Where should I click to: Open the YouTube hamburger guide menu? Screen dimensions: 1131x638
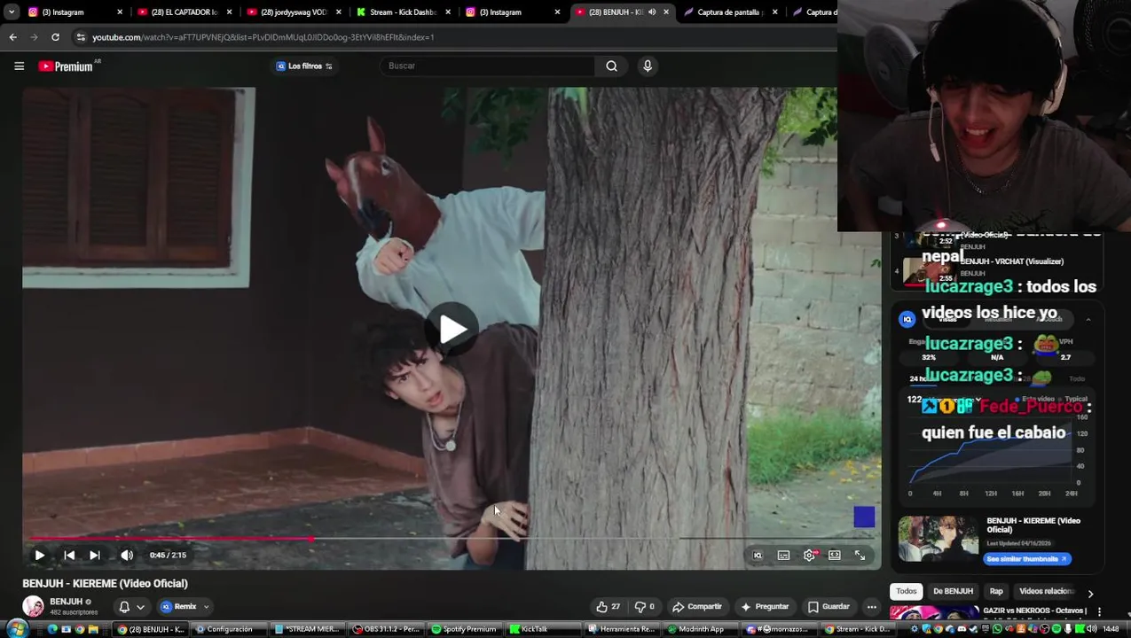(19, 66)
